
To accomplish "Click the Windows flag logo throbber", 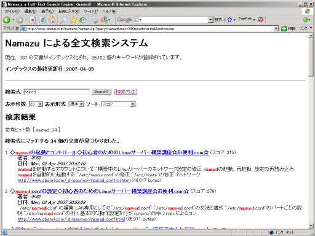I will tap(307, 11).
